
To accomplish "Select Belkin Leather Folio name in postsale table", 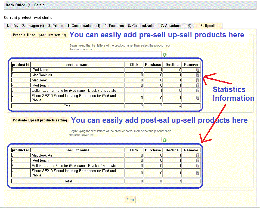I will pyautogui.click(x=74, y=166).
